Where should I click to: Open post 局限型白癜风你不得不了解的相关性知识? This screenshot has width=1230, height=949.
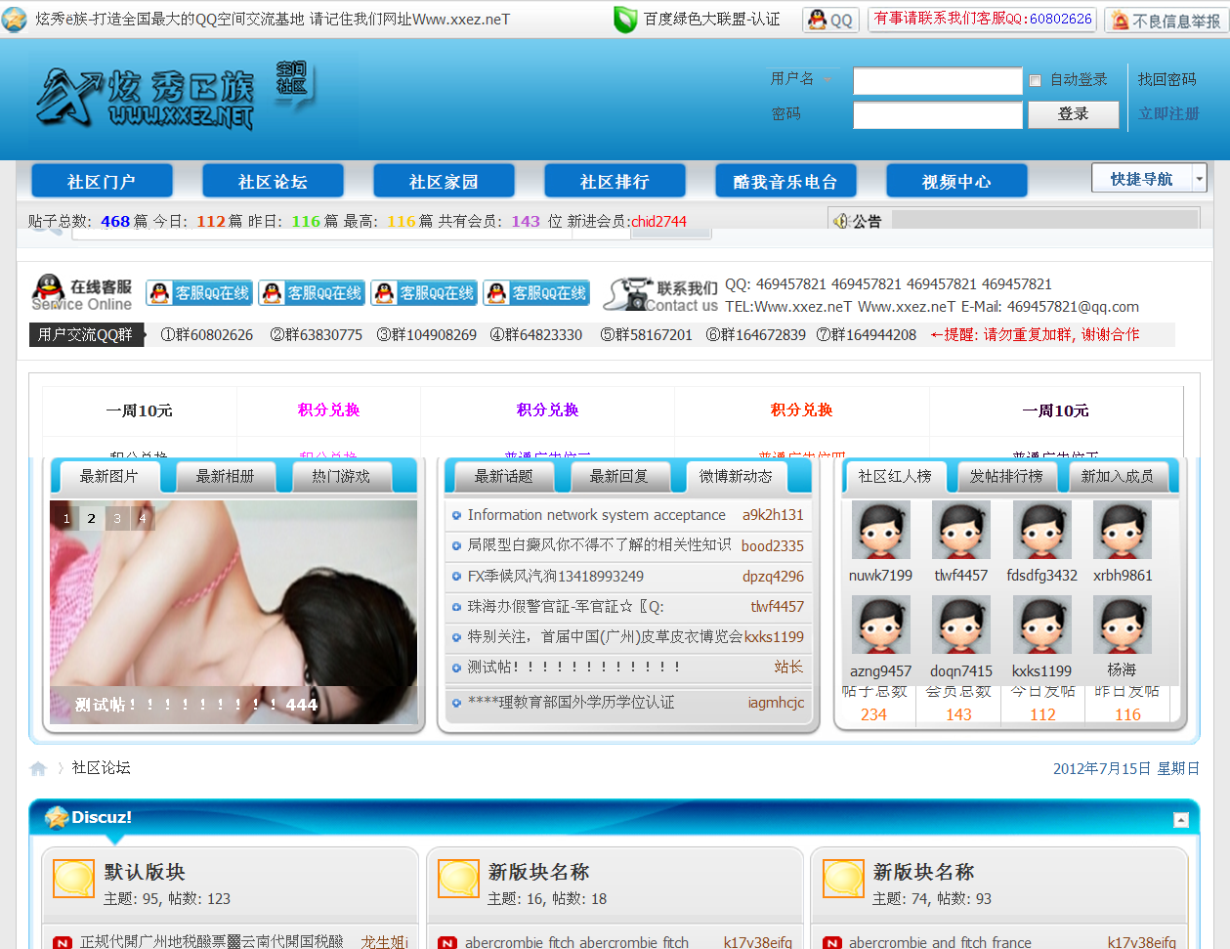[x=599, y=545]
